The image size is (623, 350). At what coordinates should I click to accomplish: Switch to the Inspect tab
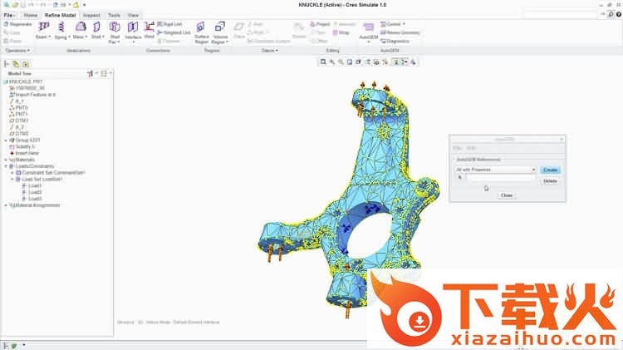click(x=91, y=15)
